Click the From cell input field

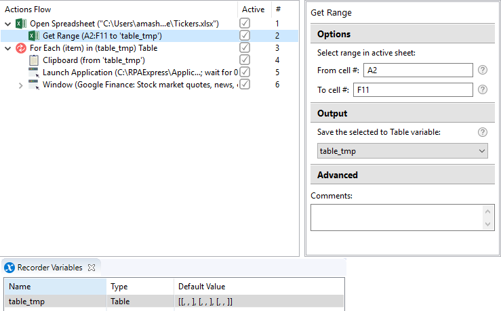[418, 70]
